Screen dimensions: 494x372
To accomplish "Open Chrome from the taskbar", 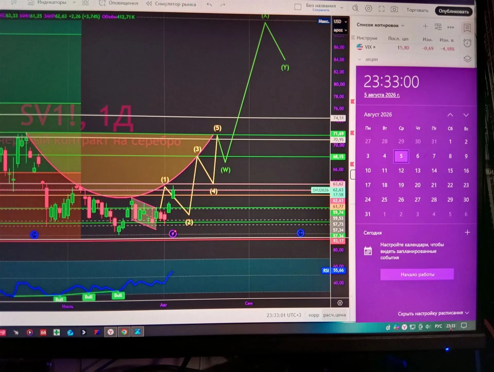I will [124, 332].
